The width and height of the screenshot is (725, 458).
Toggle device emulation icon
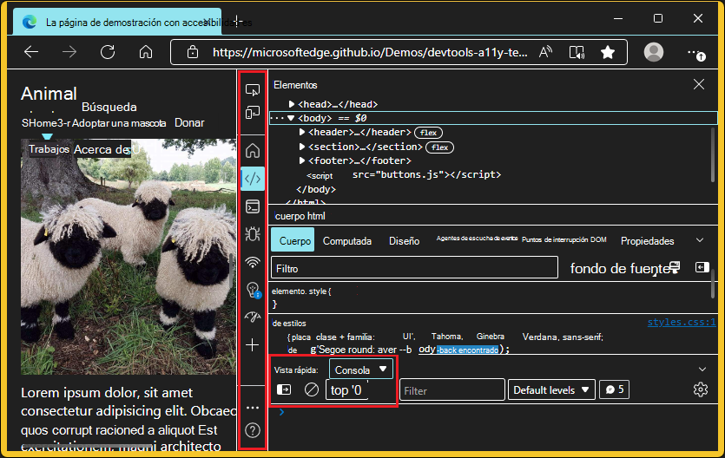point(253,113)
